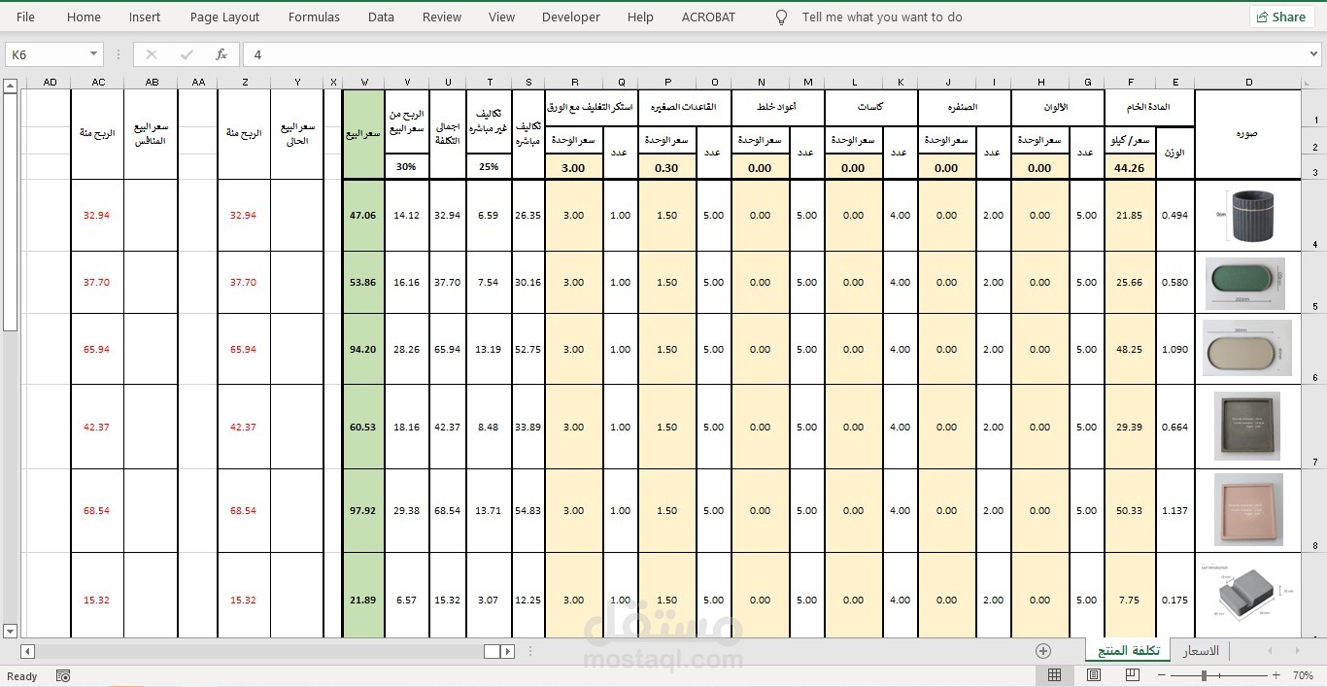Select the green cell with 47.06
Screen dimensions: 1327x687
tap(363, 215)
